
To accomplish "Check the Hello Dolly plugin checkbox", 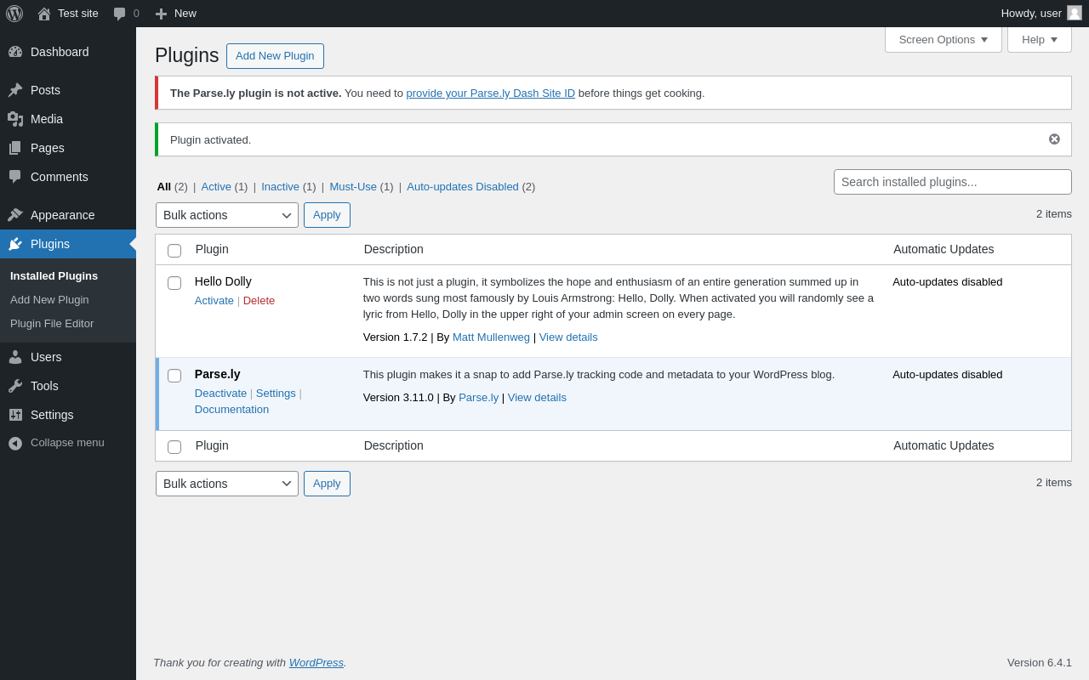I will tap(174, 283).
